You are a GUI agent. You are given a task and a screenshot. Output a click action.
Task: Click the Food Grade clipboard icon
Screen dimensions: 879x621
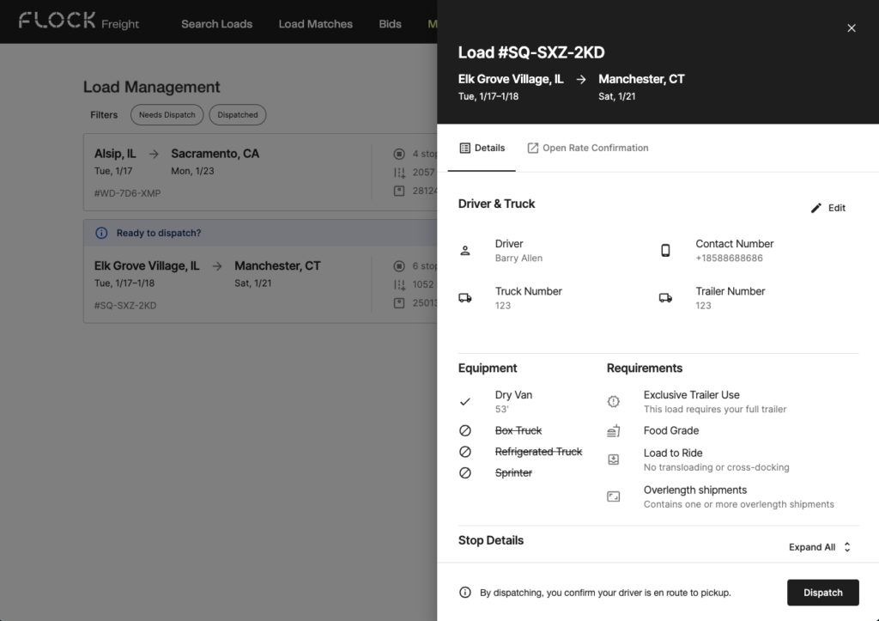point(614,430)
